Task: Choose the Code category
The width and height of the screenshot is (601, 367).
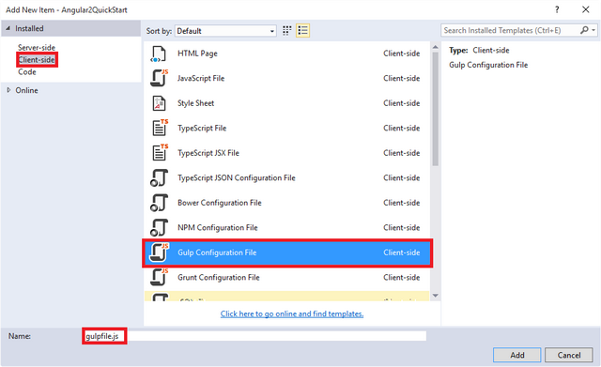Action: pyautogui.click(x=27, y=72)
